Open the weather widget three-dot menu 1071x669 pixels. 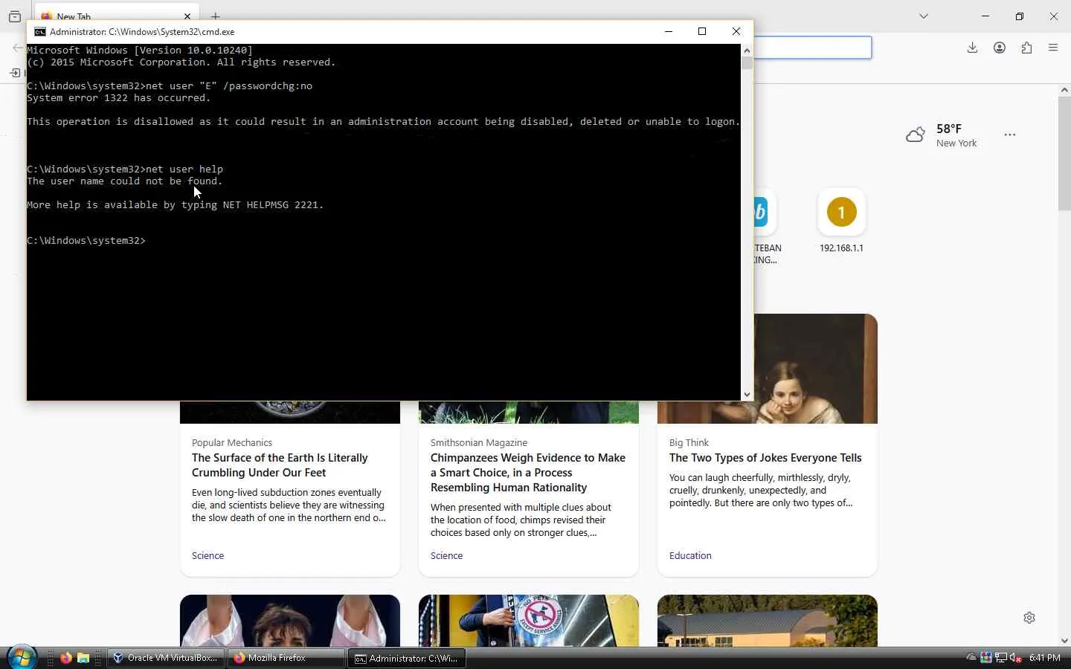point(1010,135)
